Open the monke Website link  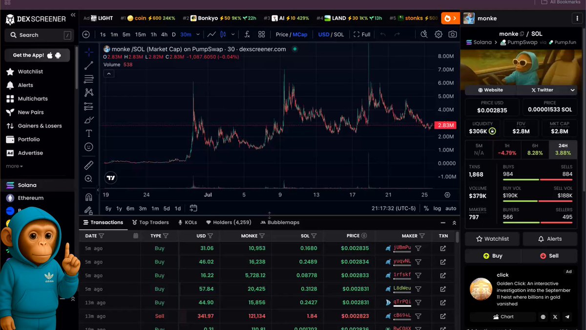coord(490,90)
